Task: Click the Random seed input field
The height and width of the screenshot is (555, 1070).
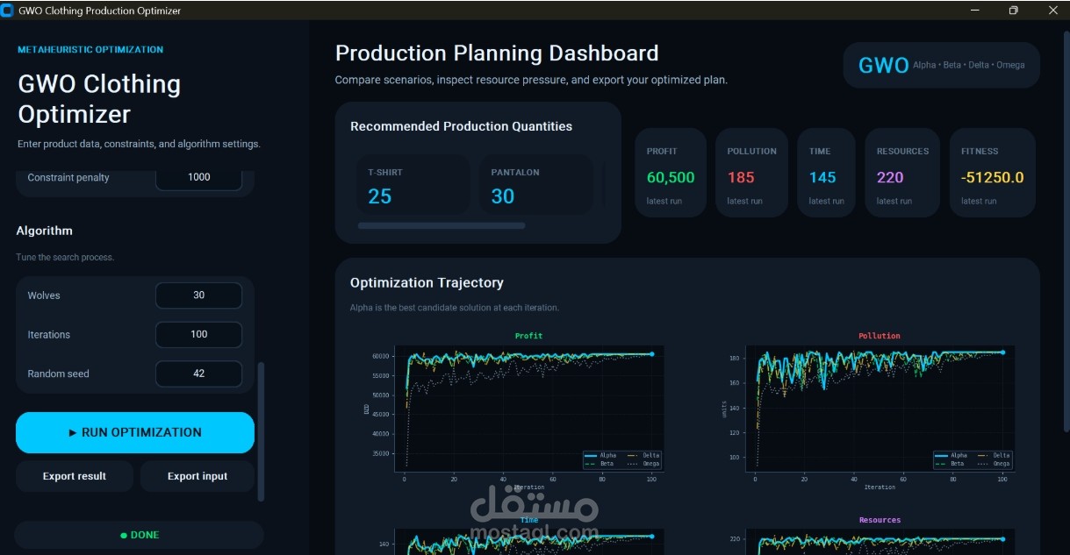Action: click(x=199, y=374)
